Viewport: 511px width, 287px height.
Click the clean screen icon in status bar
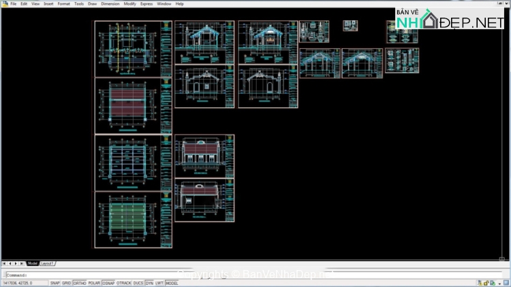click(x=506, y=282)
